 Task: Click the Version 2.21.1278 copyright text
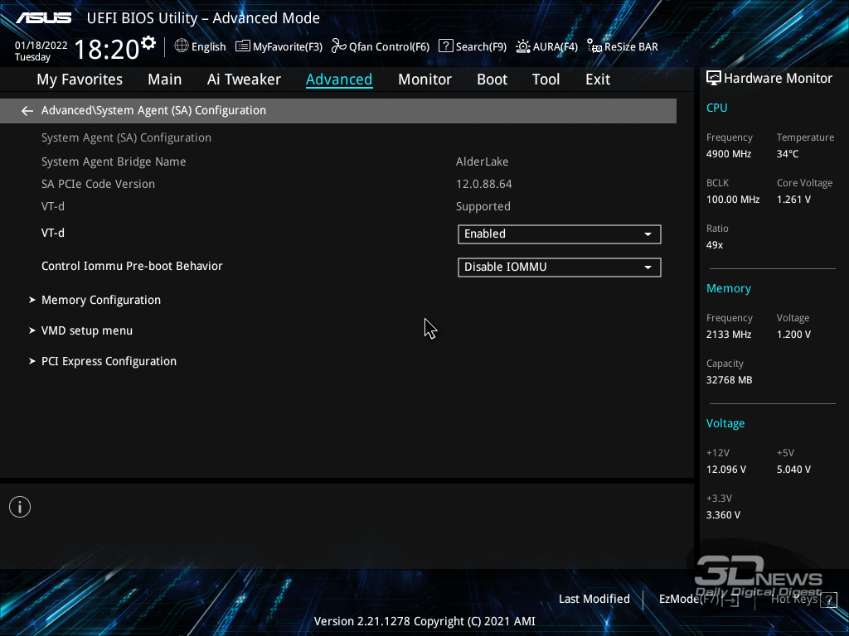click(x=424, y=621)
